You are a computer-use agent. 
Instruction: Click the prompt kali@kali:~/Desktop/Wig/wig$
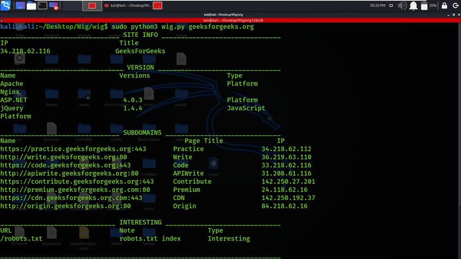pyautogui.click(x=54, y=27)
